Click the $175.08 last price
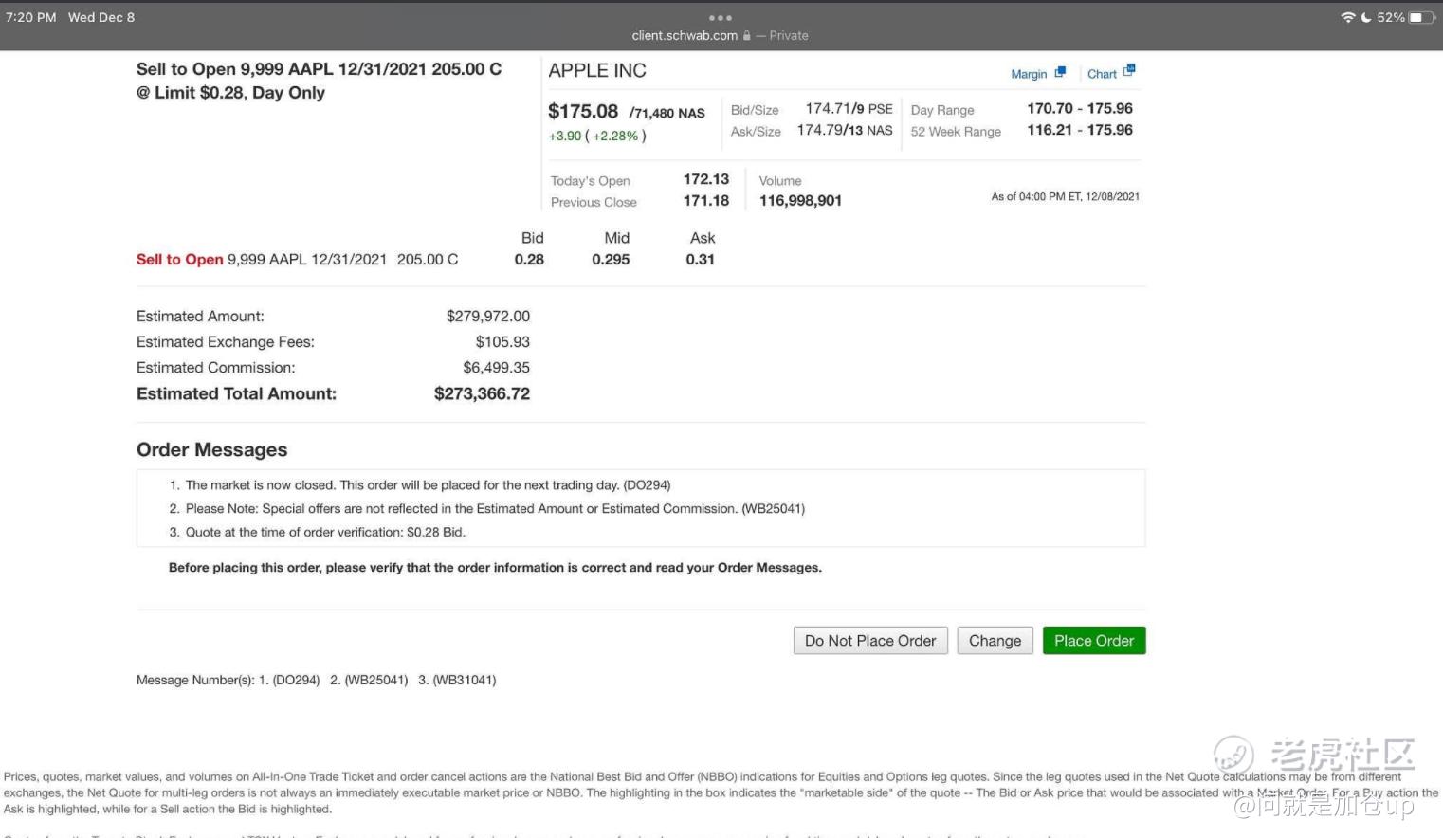The width and height of the screenshot is (1443, 838). (583, 112)
